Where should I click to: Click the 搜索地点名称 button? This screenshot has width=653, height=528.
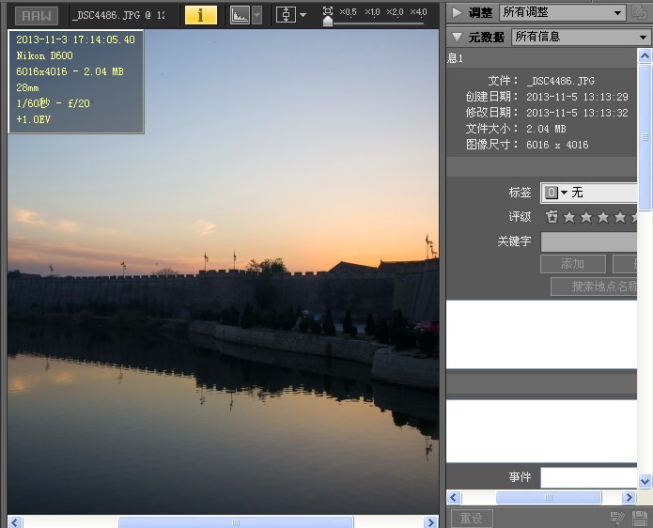(x=594, y=286)
